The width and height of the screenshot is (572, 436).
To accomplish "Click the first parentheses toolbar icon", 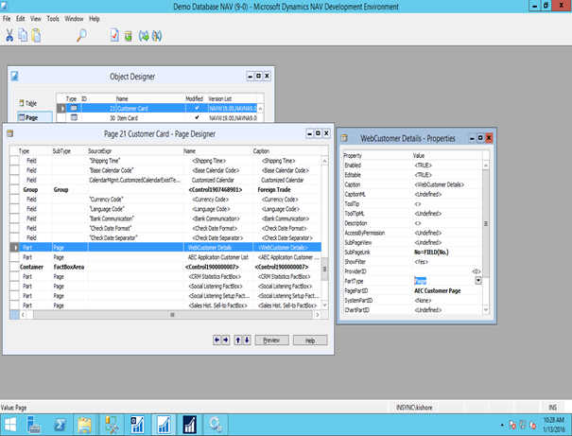I will pos(144,36).
